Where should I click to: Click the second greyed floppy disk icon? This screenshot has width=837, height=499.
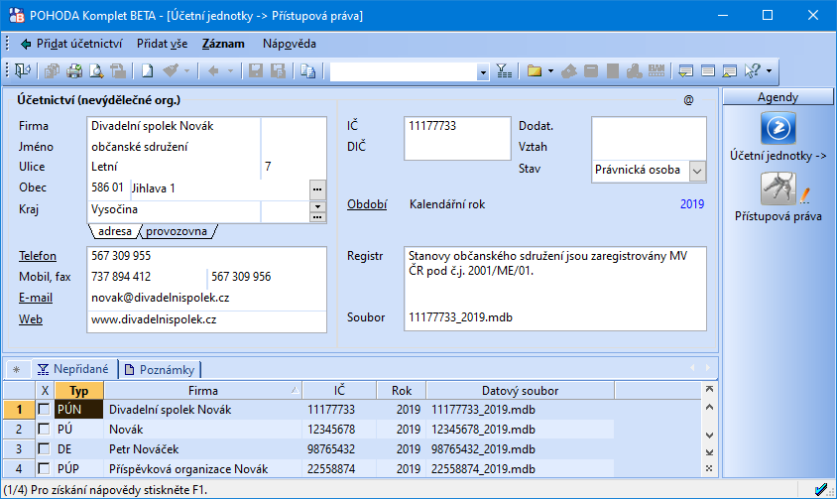click(278, 71)
